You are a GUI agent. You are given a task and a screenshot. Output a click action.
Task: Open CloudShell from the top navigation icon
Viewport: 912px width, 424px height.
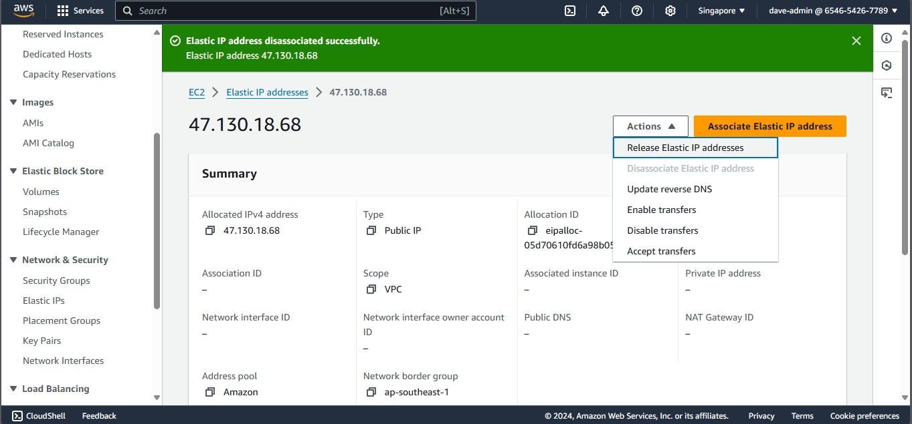(x=570, y=11)
